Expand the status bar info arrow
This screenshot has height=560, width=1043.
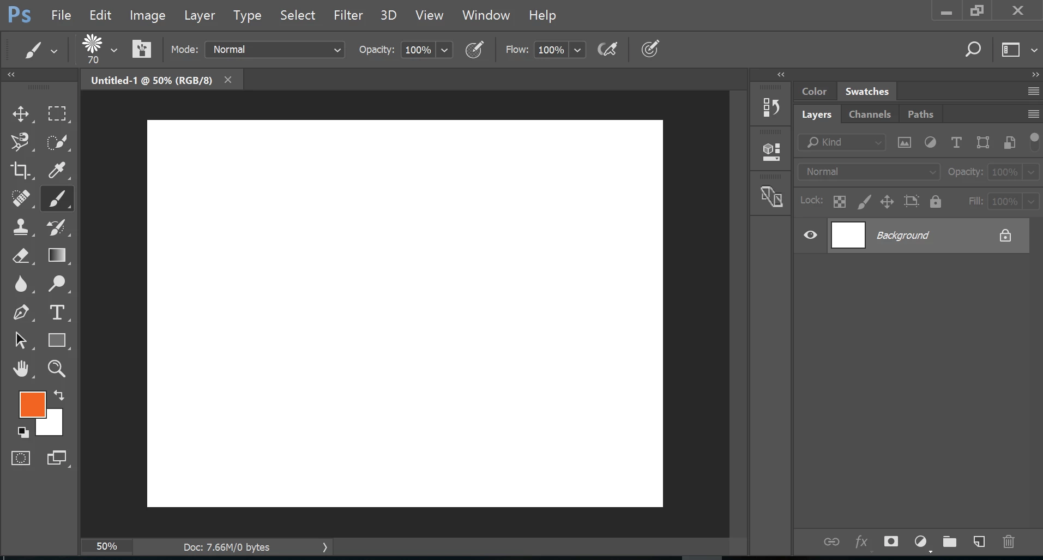coord(325,547)
